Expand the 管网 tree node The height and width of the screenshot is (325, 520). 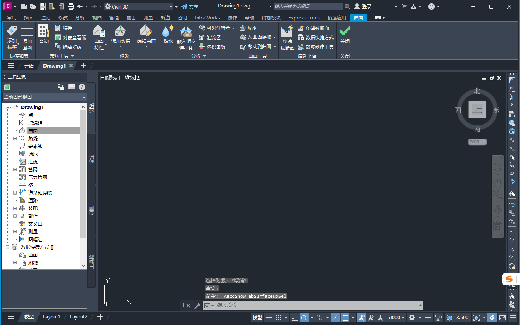click(x=15, y=170)
